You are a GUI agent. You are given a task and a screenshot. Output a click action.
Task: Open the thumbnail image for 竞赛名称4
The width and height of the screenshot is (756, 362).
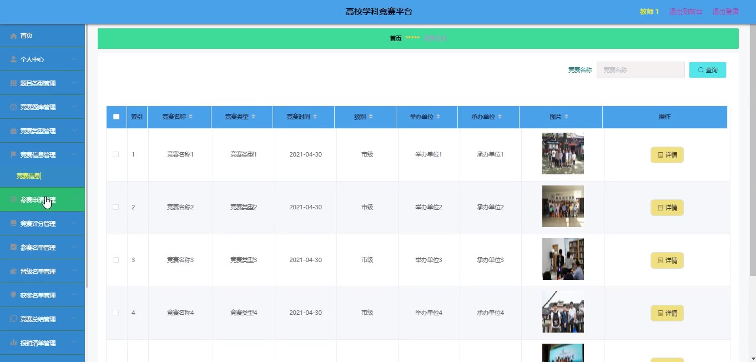pos(563,311)
